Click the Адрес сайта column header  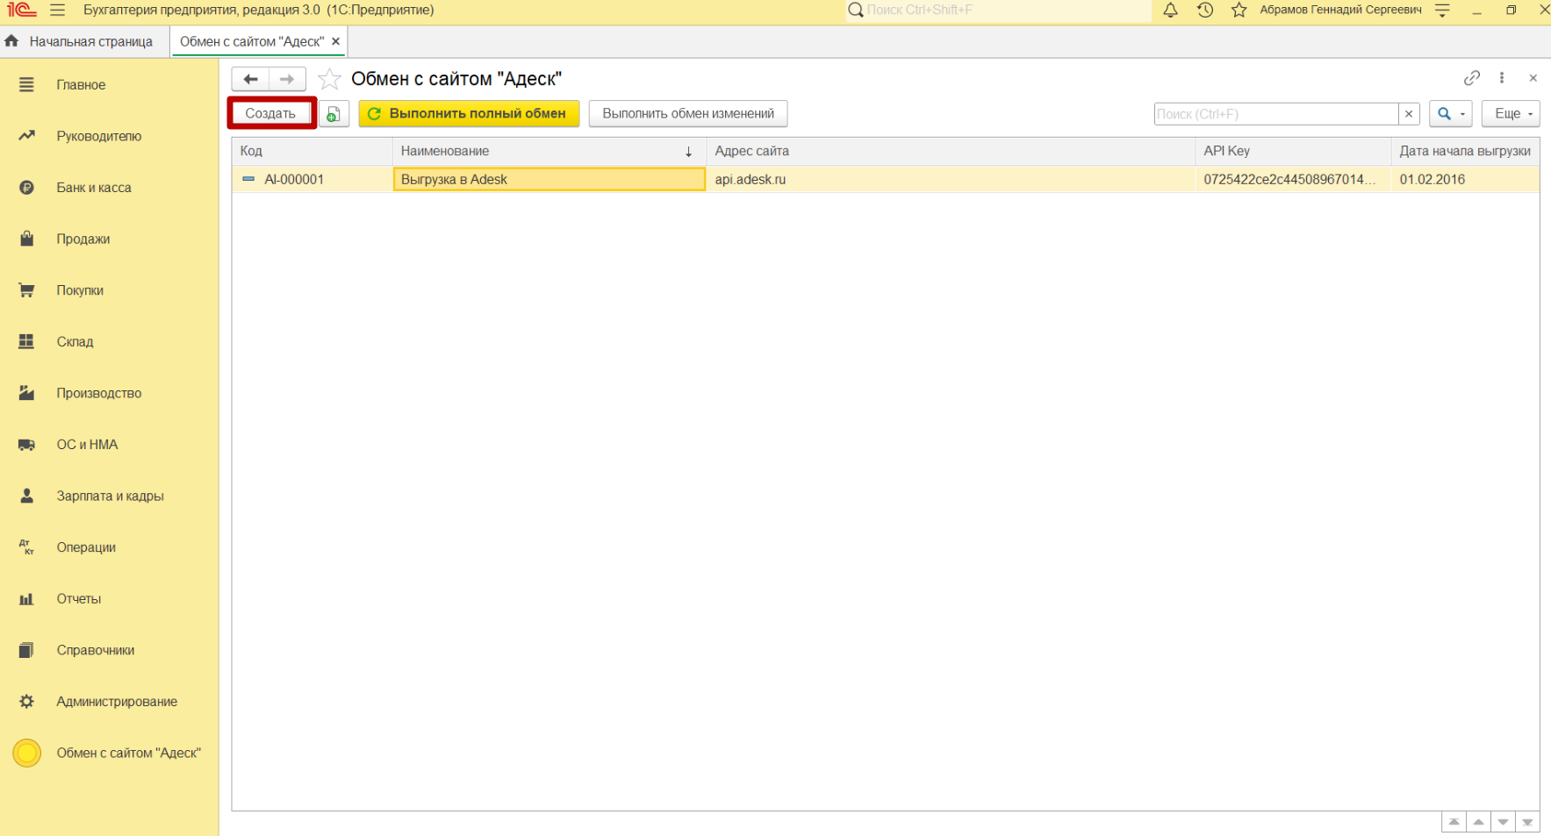click(951, 151)
